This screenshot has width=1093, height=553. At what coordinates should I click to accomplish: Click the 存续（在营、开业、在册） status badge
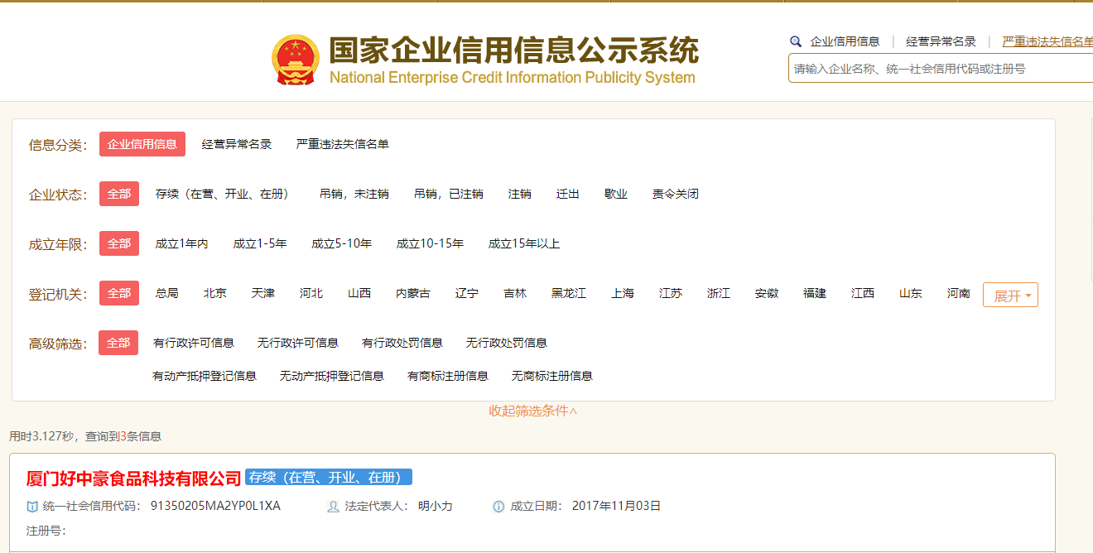pos(329,478)
